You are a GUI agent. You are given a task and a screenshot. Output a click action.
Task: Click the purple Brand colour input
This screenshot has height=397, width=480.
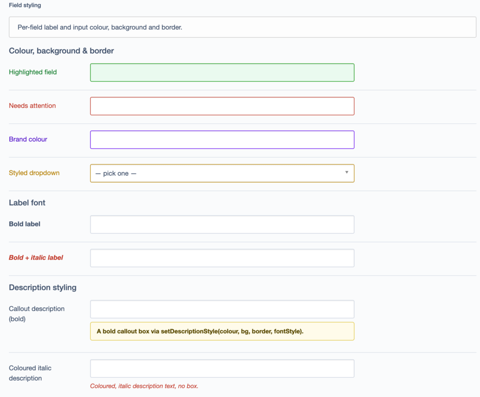click(x=222, y=140)
